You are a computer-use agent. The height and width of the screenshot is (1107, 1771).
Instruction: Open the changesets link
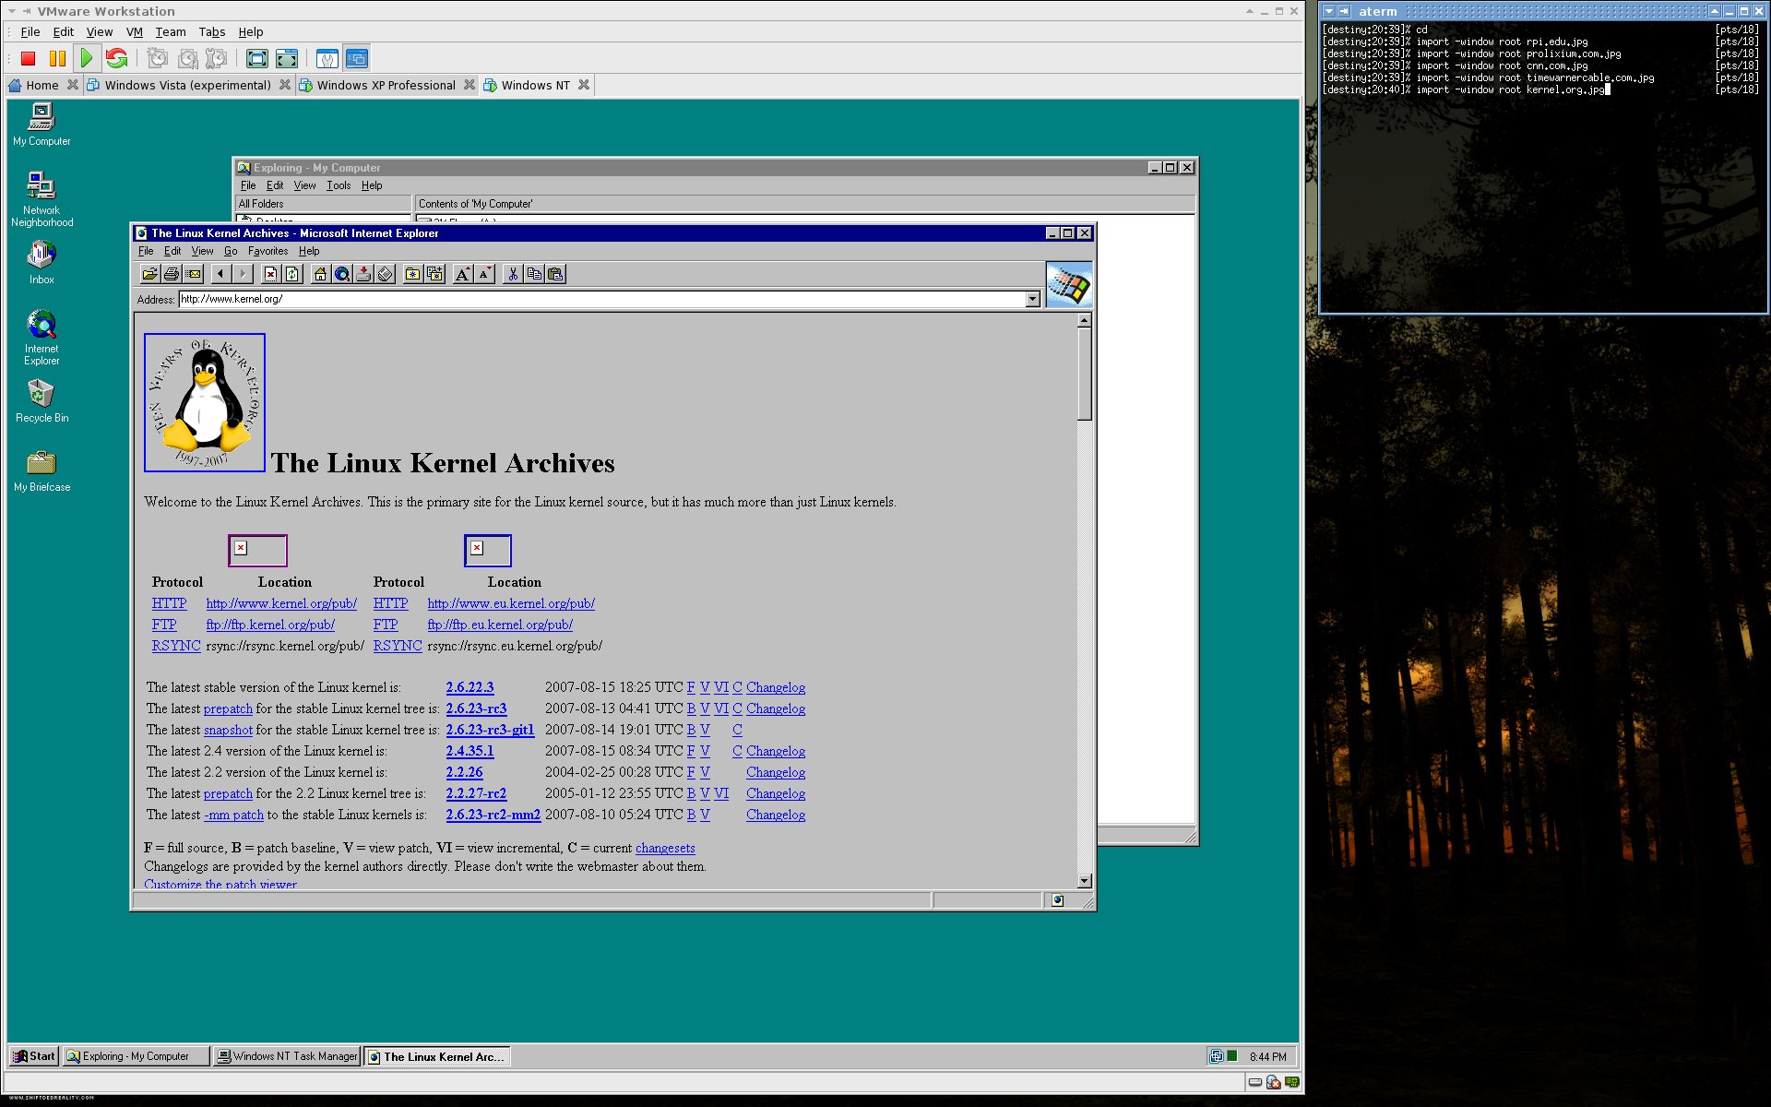click(665, 848)
